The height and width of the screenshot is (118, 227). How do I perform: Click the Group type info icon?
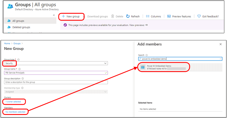[x=18, y=59]
